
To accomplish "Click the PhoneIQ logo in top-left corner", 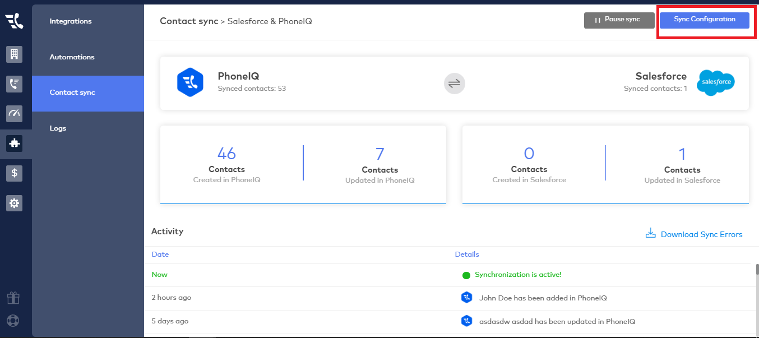I will click(15, 21).
